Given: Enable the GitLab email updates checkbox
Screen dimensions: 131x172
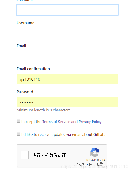Looking at the screenshot, I should click(19, 134).
